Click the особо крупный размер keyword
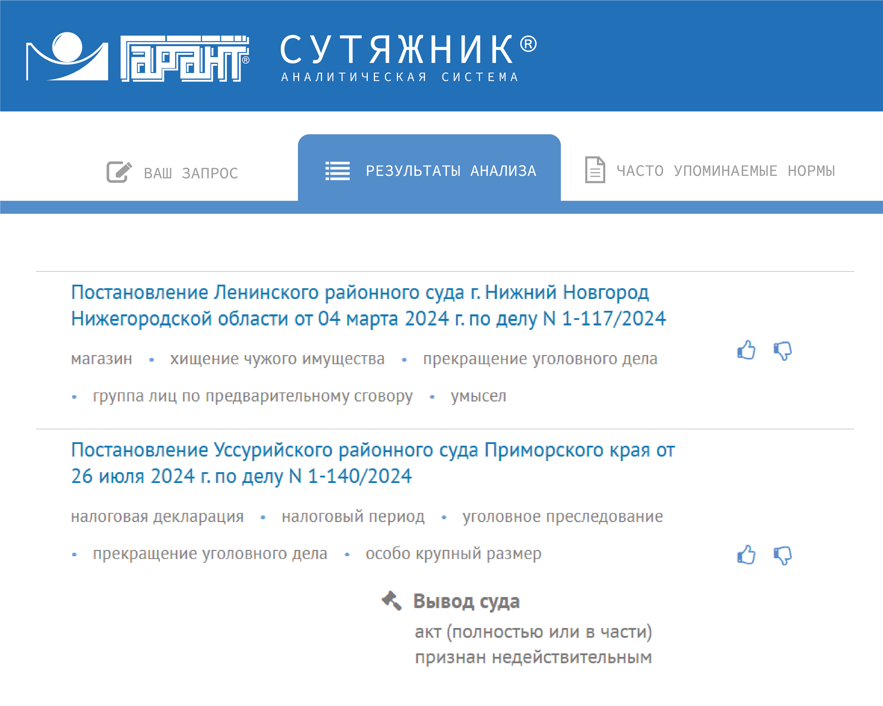 coord(453,554)
